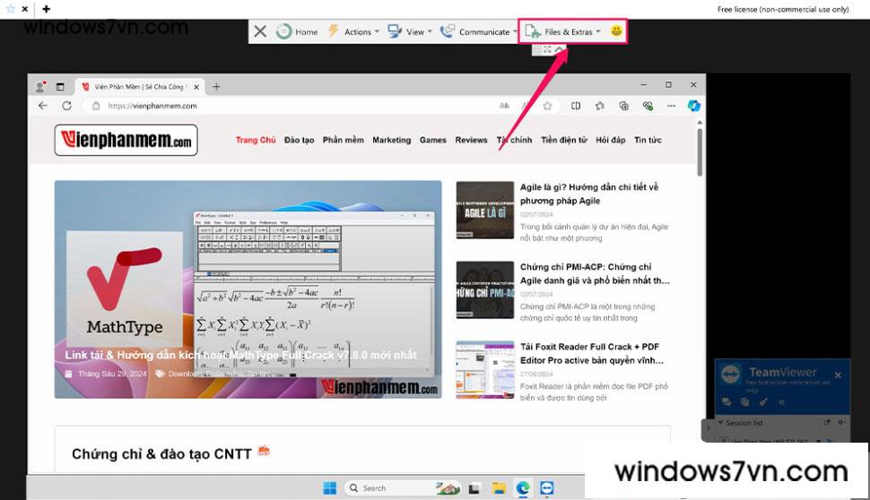Image resolution: width=870 pixels, height=500 pixels.
Task: Open Microsoft Edge on remote taskbar
Action: coord(523,487)
